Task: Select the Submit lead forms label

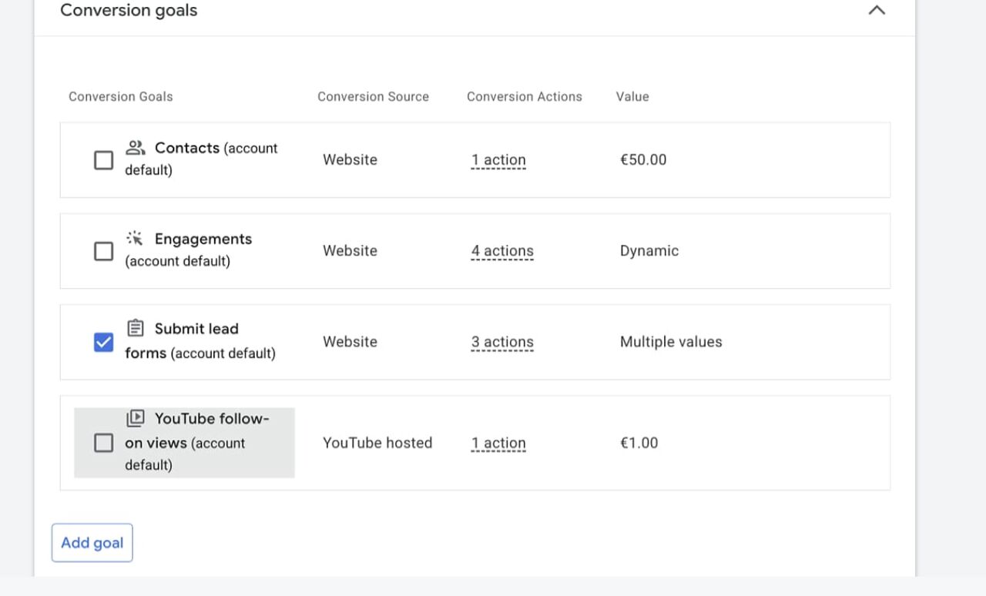Action: coord(200,340)
